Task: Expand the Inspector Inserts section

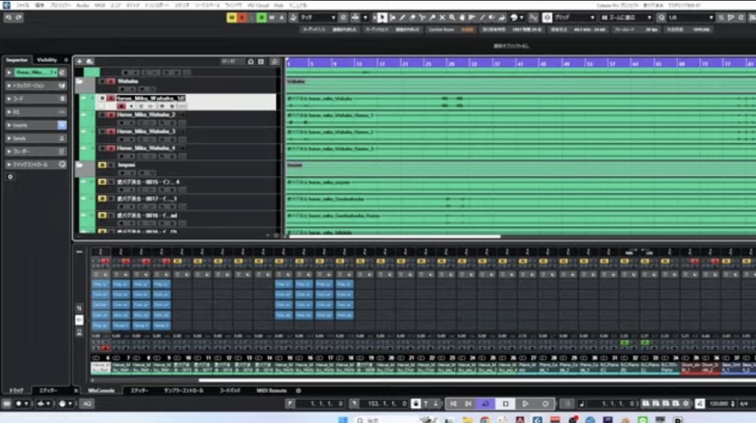Action: point(36,126)
